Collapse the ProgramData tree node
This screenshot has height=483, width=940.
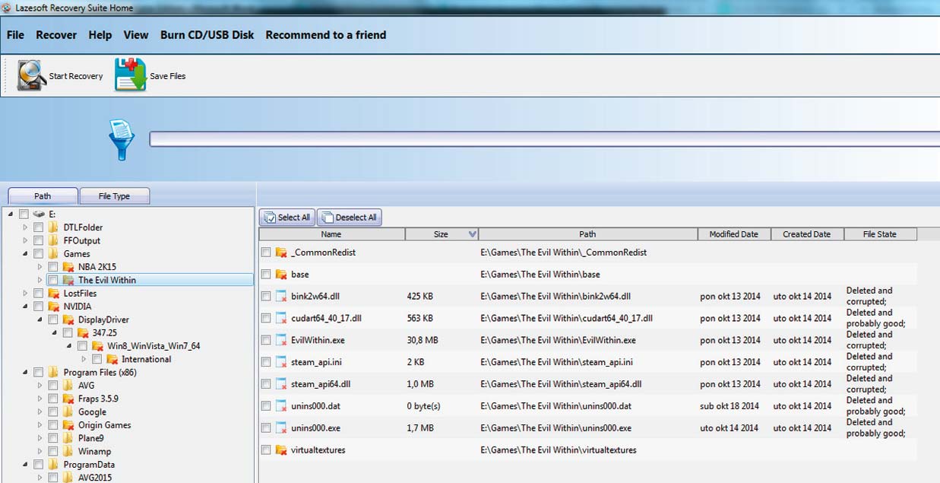point(25,465)
